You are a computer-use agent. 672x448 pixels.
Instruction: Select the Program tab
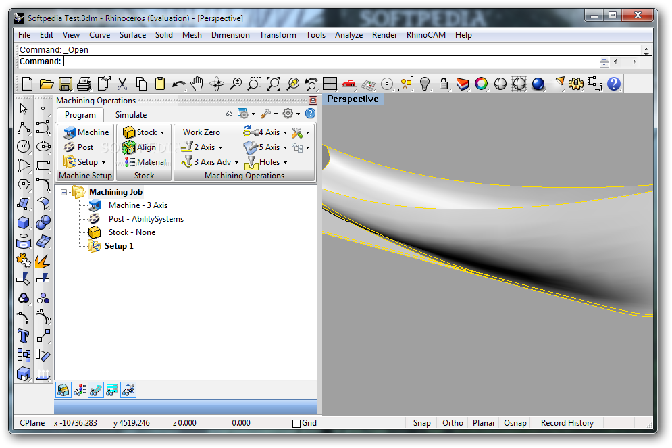(80, 115)
